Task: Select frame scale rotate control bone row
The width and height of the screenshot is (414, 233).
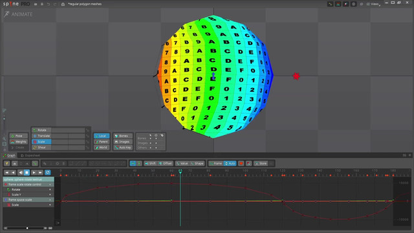Action: coord(28,184)
